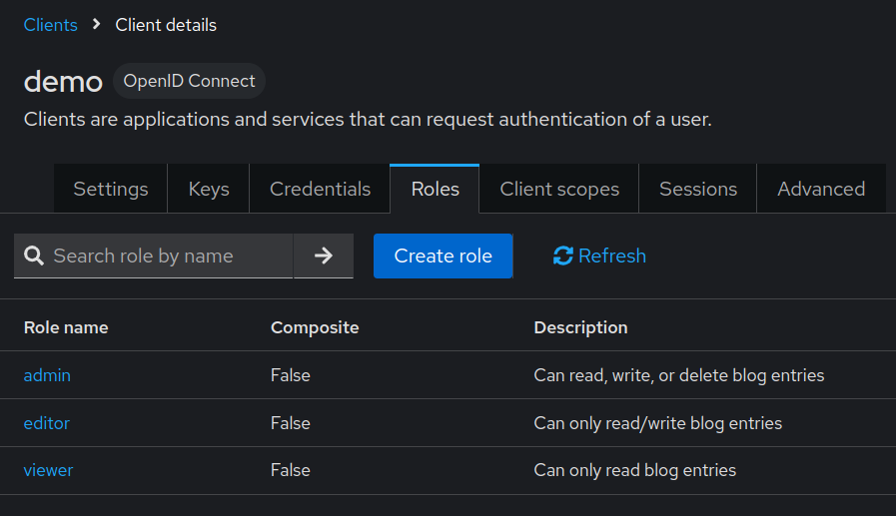The height and width of the screenshot is (516, 896).
Task: View the Sessions tab
Action: (698, 189)
